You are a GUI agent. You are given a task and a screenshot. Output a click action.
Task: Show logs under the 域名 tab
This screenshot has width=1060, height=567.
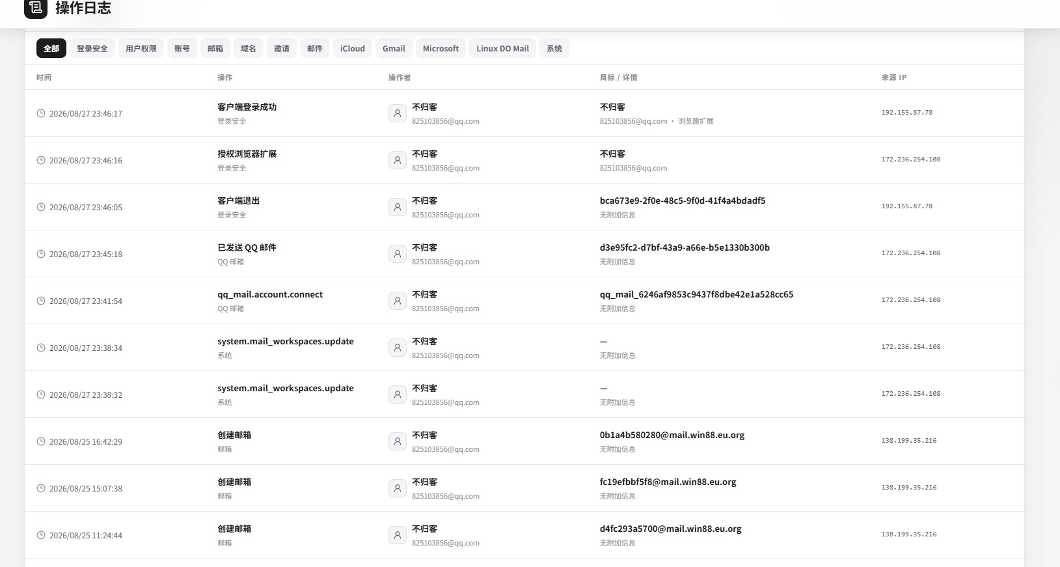tap(249, 48)
